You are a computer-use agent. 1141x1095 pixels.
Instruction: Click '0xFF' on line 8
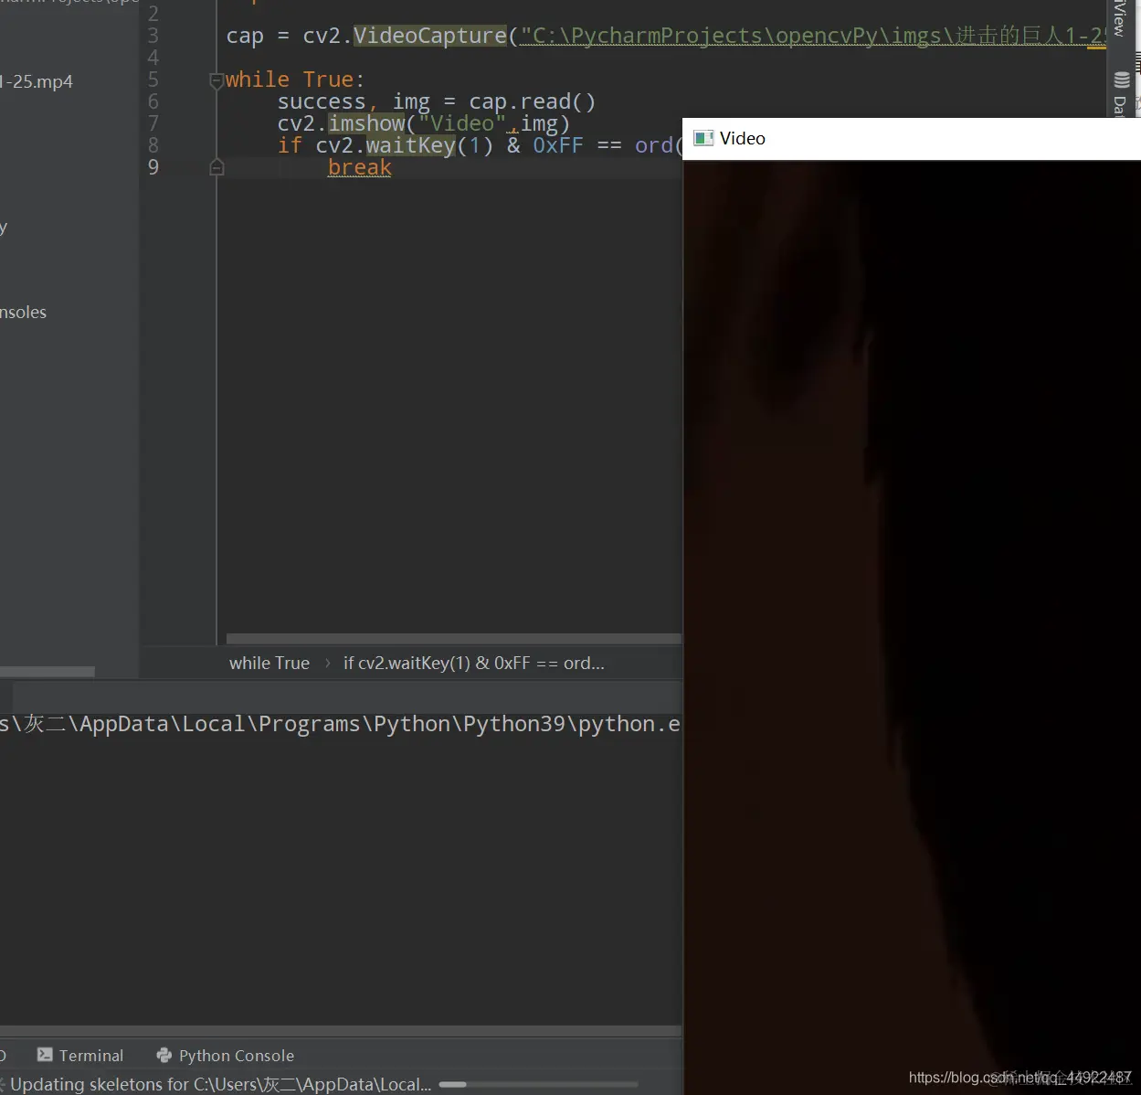[x=557, y=145]
